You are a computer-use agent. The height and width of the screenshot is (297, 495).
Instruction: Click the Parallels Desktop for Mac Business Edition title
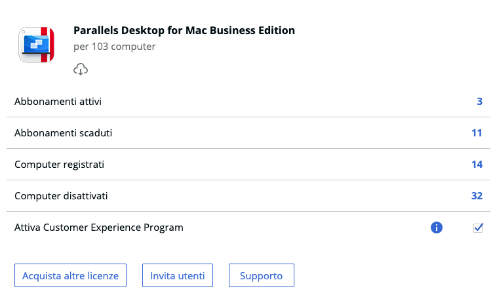click(184, 30)
